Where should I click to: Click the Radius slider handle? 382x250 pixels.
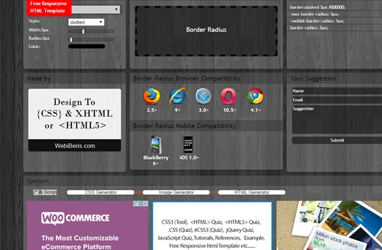pyautogui.click(x=71, y=40)
